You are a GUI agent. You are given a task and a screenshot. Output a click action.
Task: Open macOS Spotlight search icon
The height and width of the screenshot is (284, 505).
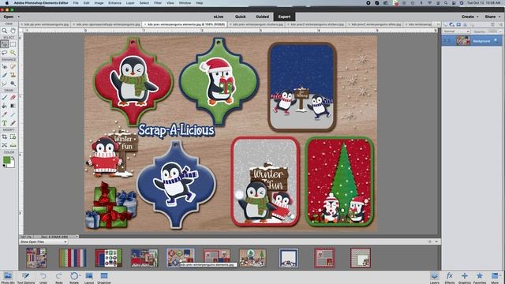tap(446, 3)
